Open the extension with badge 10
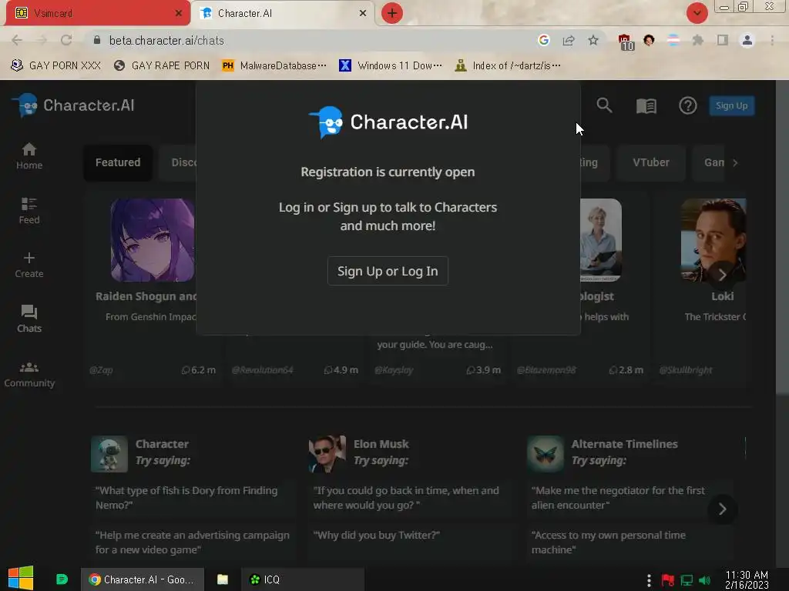 [626, 42]
